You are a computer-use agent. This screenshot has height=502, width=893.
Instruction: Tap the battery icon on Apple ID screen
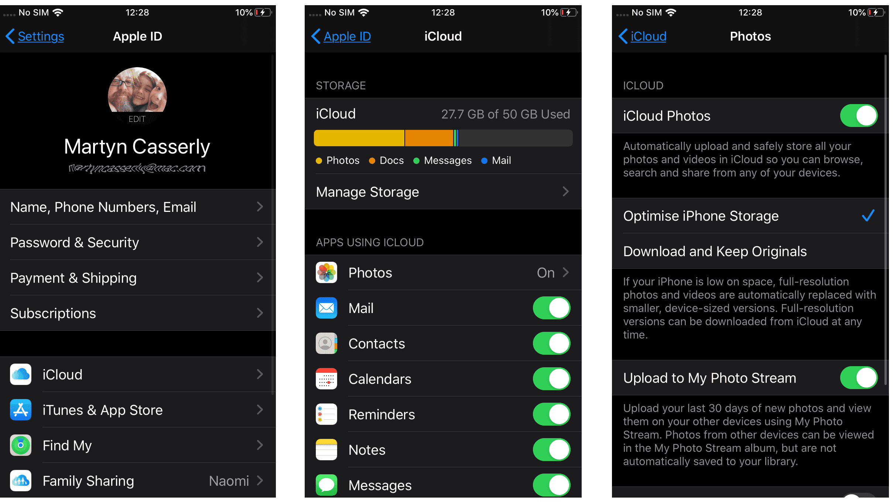click(x=263, y=13)
